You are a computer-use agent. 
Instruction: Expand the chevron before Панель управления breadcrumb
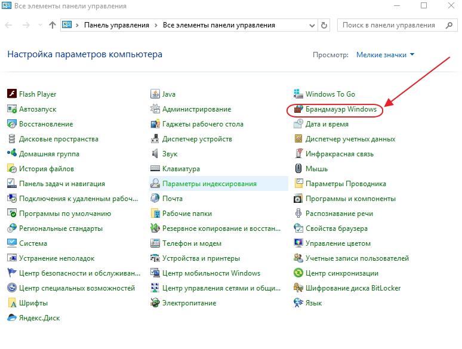[77, 25]
